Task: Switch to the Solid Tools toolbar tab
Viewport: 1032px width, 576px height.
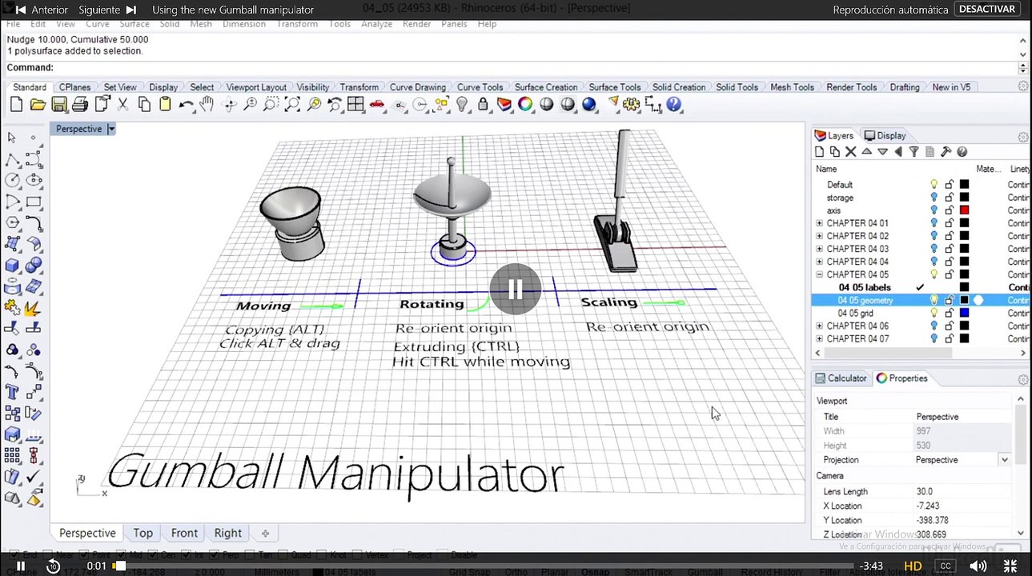Action: tap(737, 87)
